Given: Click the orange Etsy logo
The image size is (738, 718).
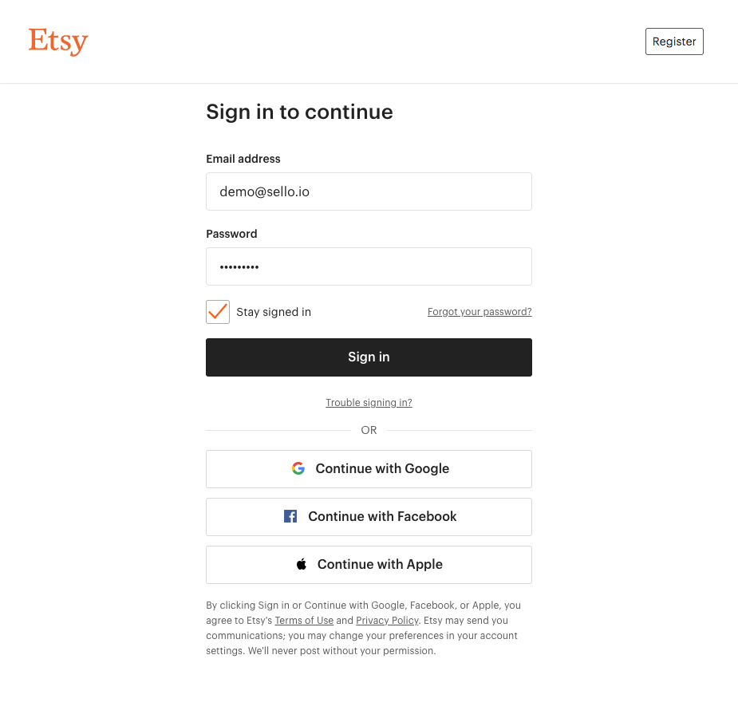Looking at the screenshot, I should coord(58,41).
